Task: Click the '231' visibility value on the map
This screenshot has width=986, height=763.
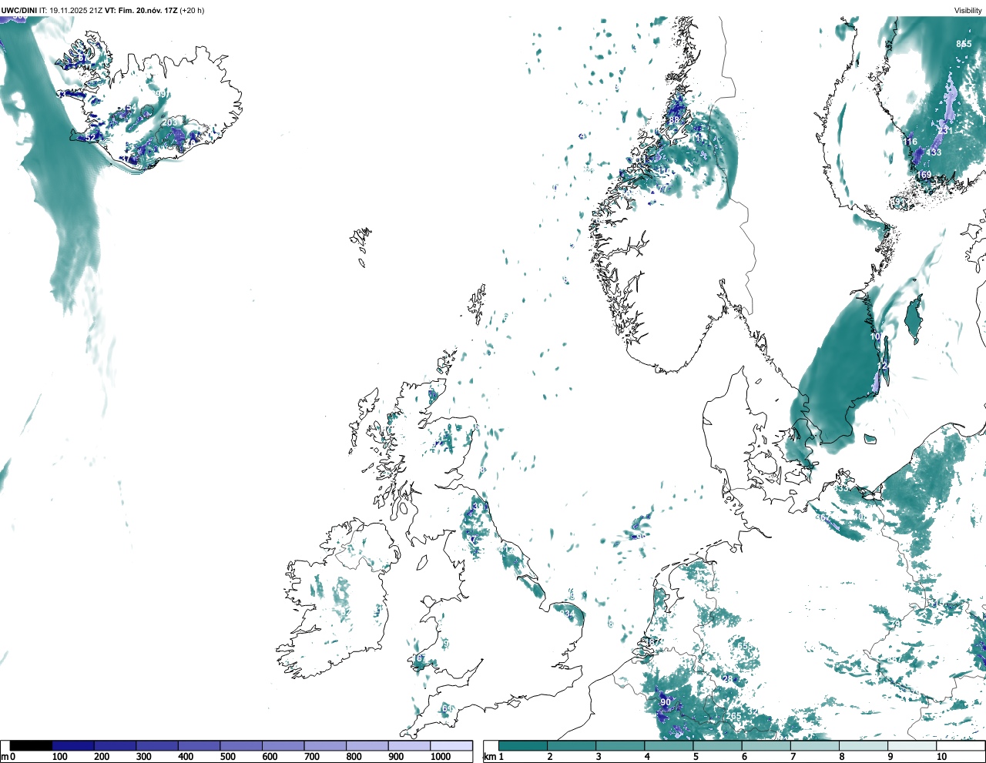Action: (944, 131)
